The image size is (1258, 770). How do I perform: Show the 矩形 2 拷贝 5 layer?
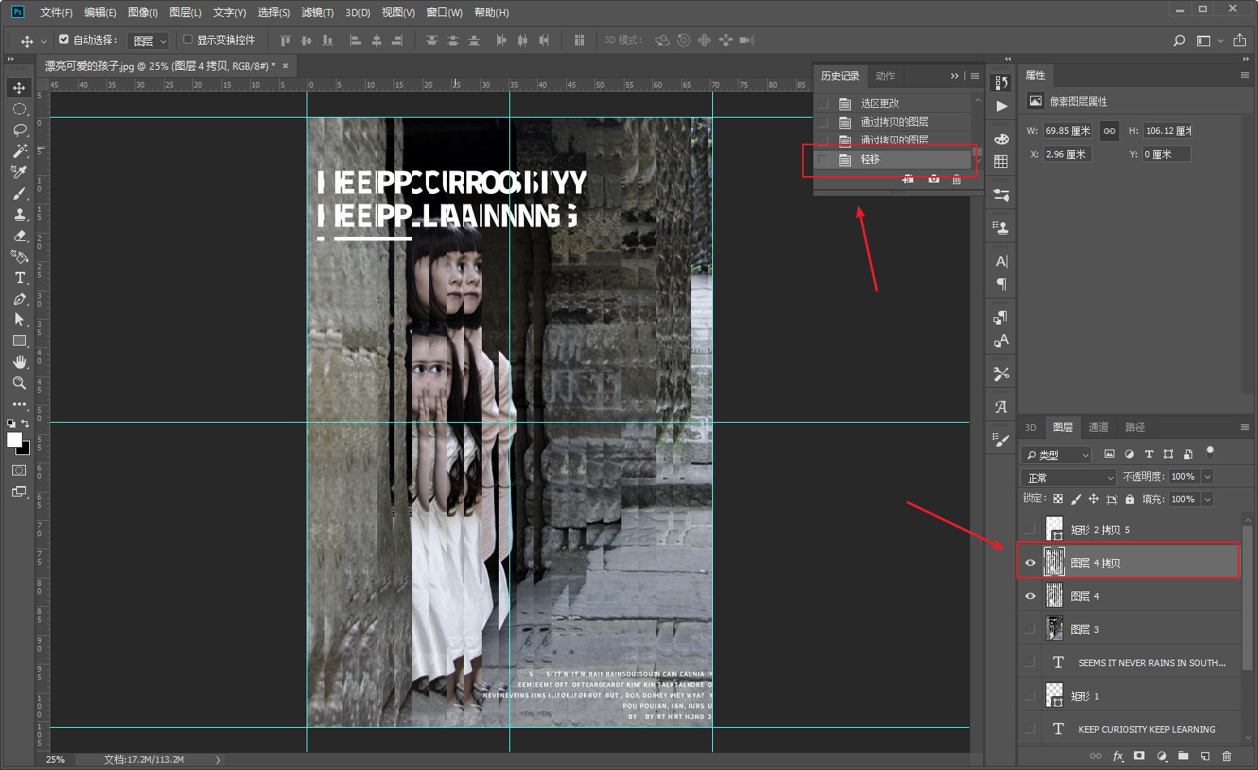(1030, 530)
